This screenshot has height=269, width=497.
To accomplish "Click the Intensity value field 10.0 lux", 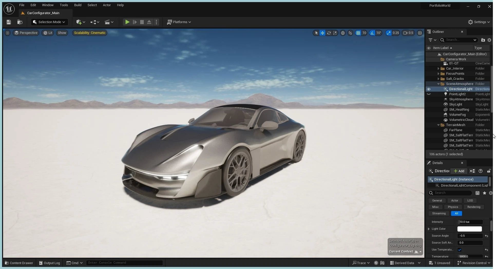I will pos(470,222).
